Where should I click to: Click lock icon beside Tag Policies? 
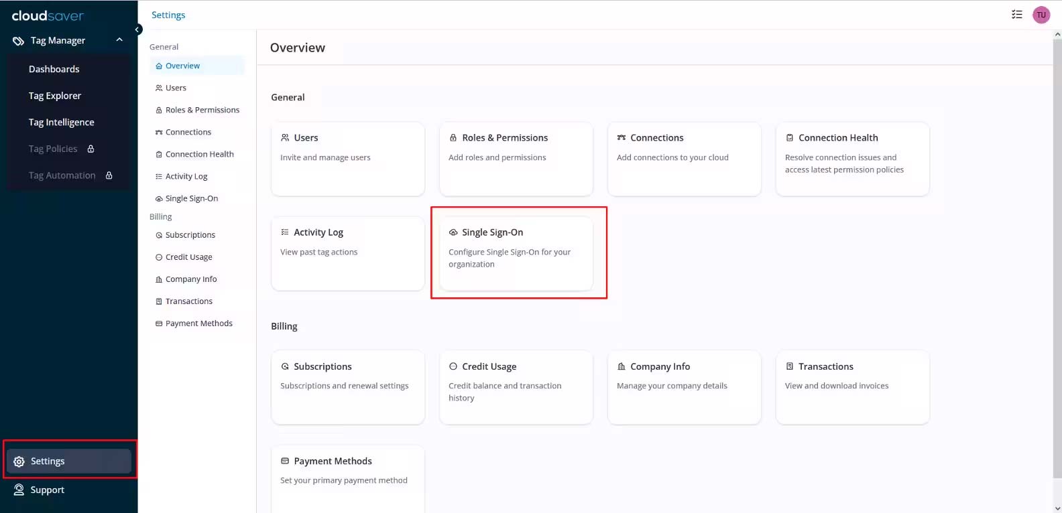click(x=91, y=149)
